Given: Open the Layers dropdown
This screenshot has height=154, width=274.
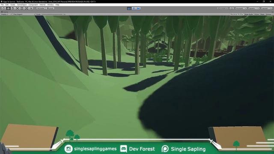Looking at the screenshot, I should tap(253, 9).
